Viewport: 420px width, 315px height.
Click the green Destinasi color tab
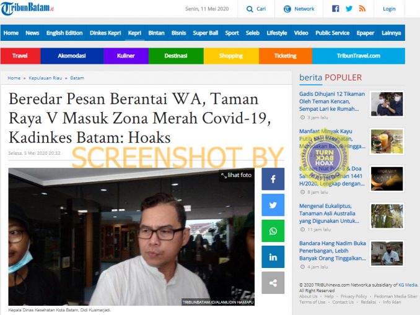[176, 56]
